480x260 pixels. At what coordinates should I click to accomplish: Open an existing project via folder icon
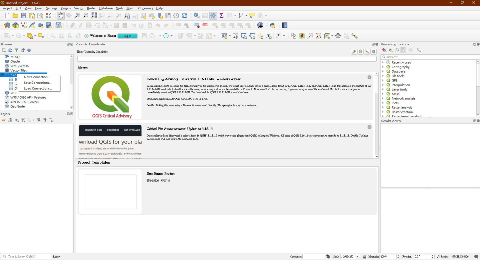pyautogui.click(x=15, y=15)
